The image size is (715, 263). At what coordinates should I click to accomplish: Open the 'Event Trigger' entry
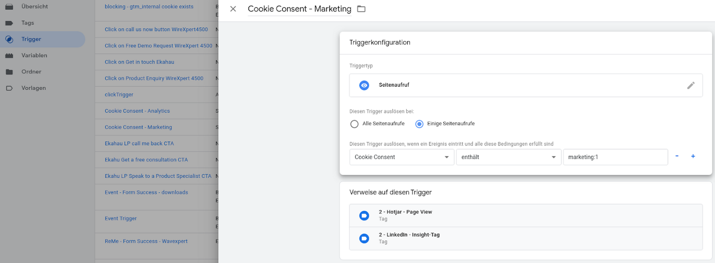point(121,218)
